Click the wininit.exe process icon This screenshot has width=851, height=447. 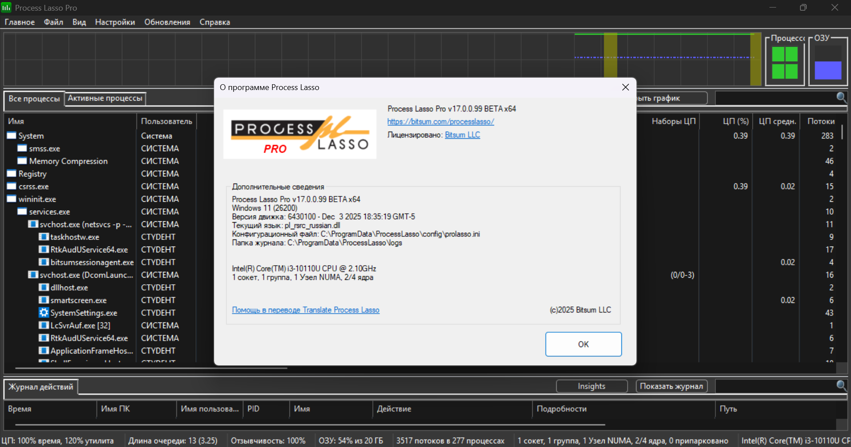12,199
